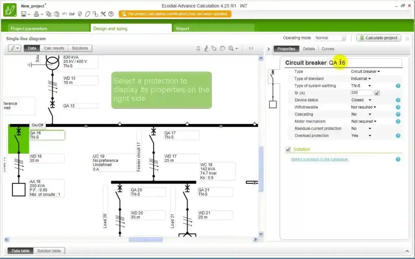Open the zoom options dropdown arrow
415x259 pixels.
coord(237,49)
